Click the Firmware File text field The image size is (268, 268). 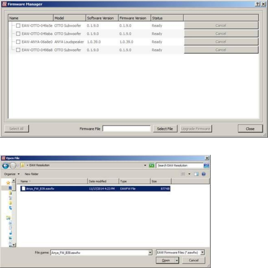click(127, 129)
